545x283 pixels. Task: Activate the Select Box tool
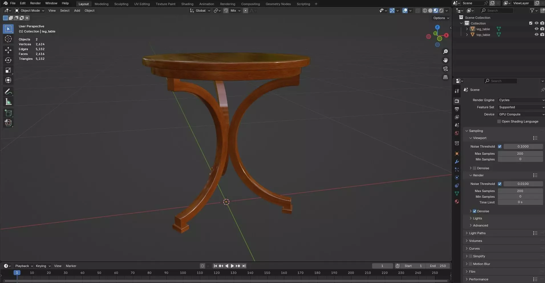coord(8,29)
